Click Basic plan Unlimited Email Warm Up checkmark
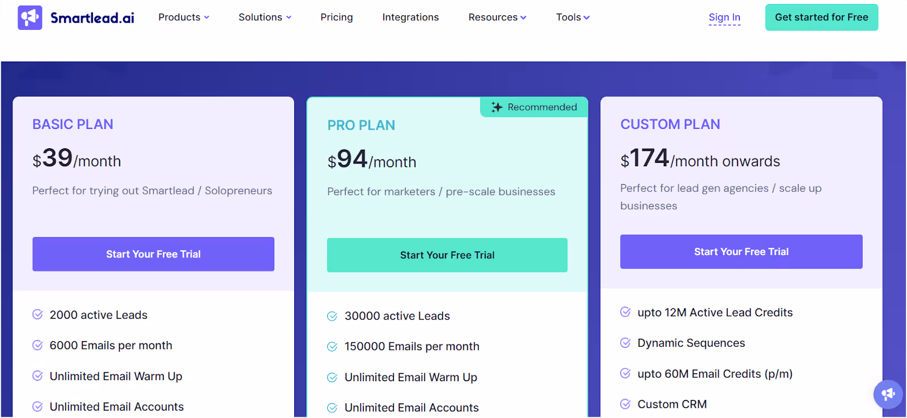Image resolution: width=907 pixels, height=418 pixels. coord(37,376)
